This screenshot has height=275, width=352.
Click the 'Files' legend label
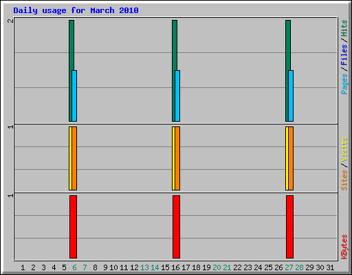344,54
